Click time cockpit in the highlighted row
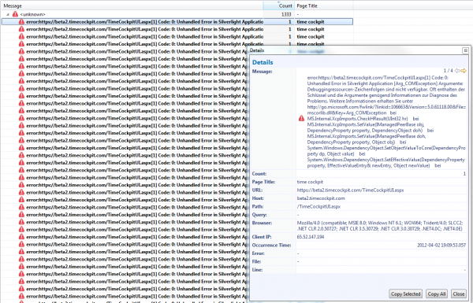 click(311, 22)
